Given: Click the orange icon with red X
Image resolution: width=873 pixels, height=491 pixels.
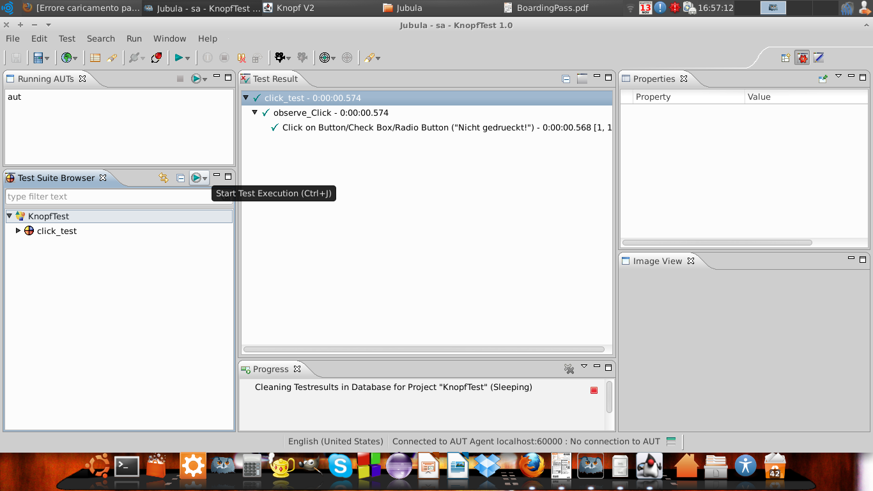Looking at the screenshot, I should tap(242, 58).
